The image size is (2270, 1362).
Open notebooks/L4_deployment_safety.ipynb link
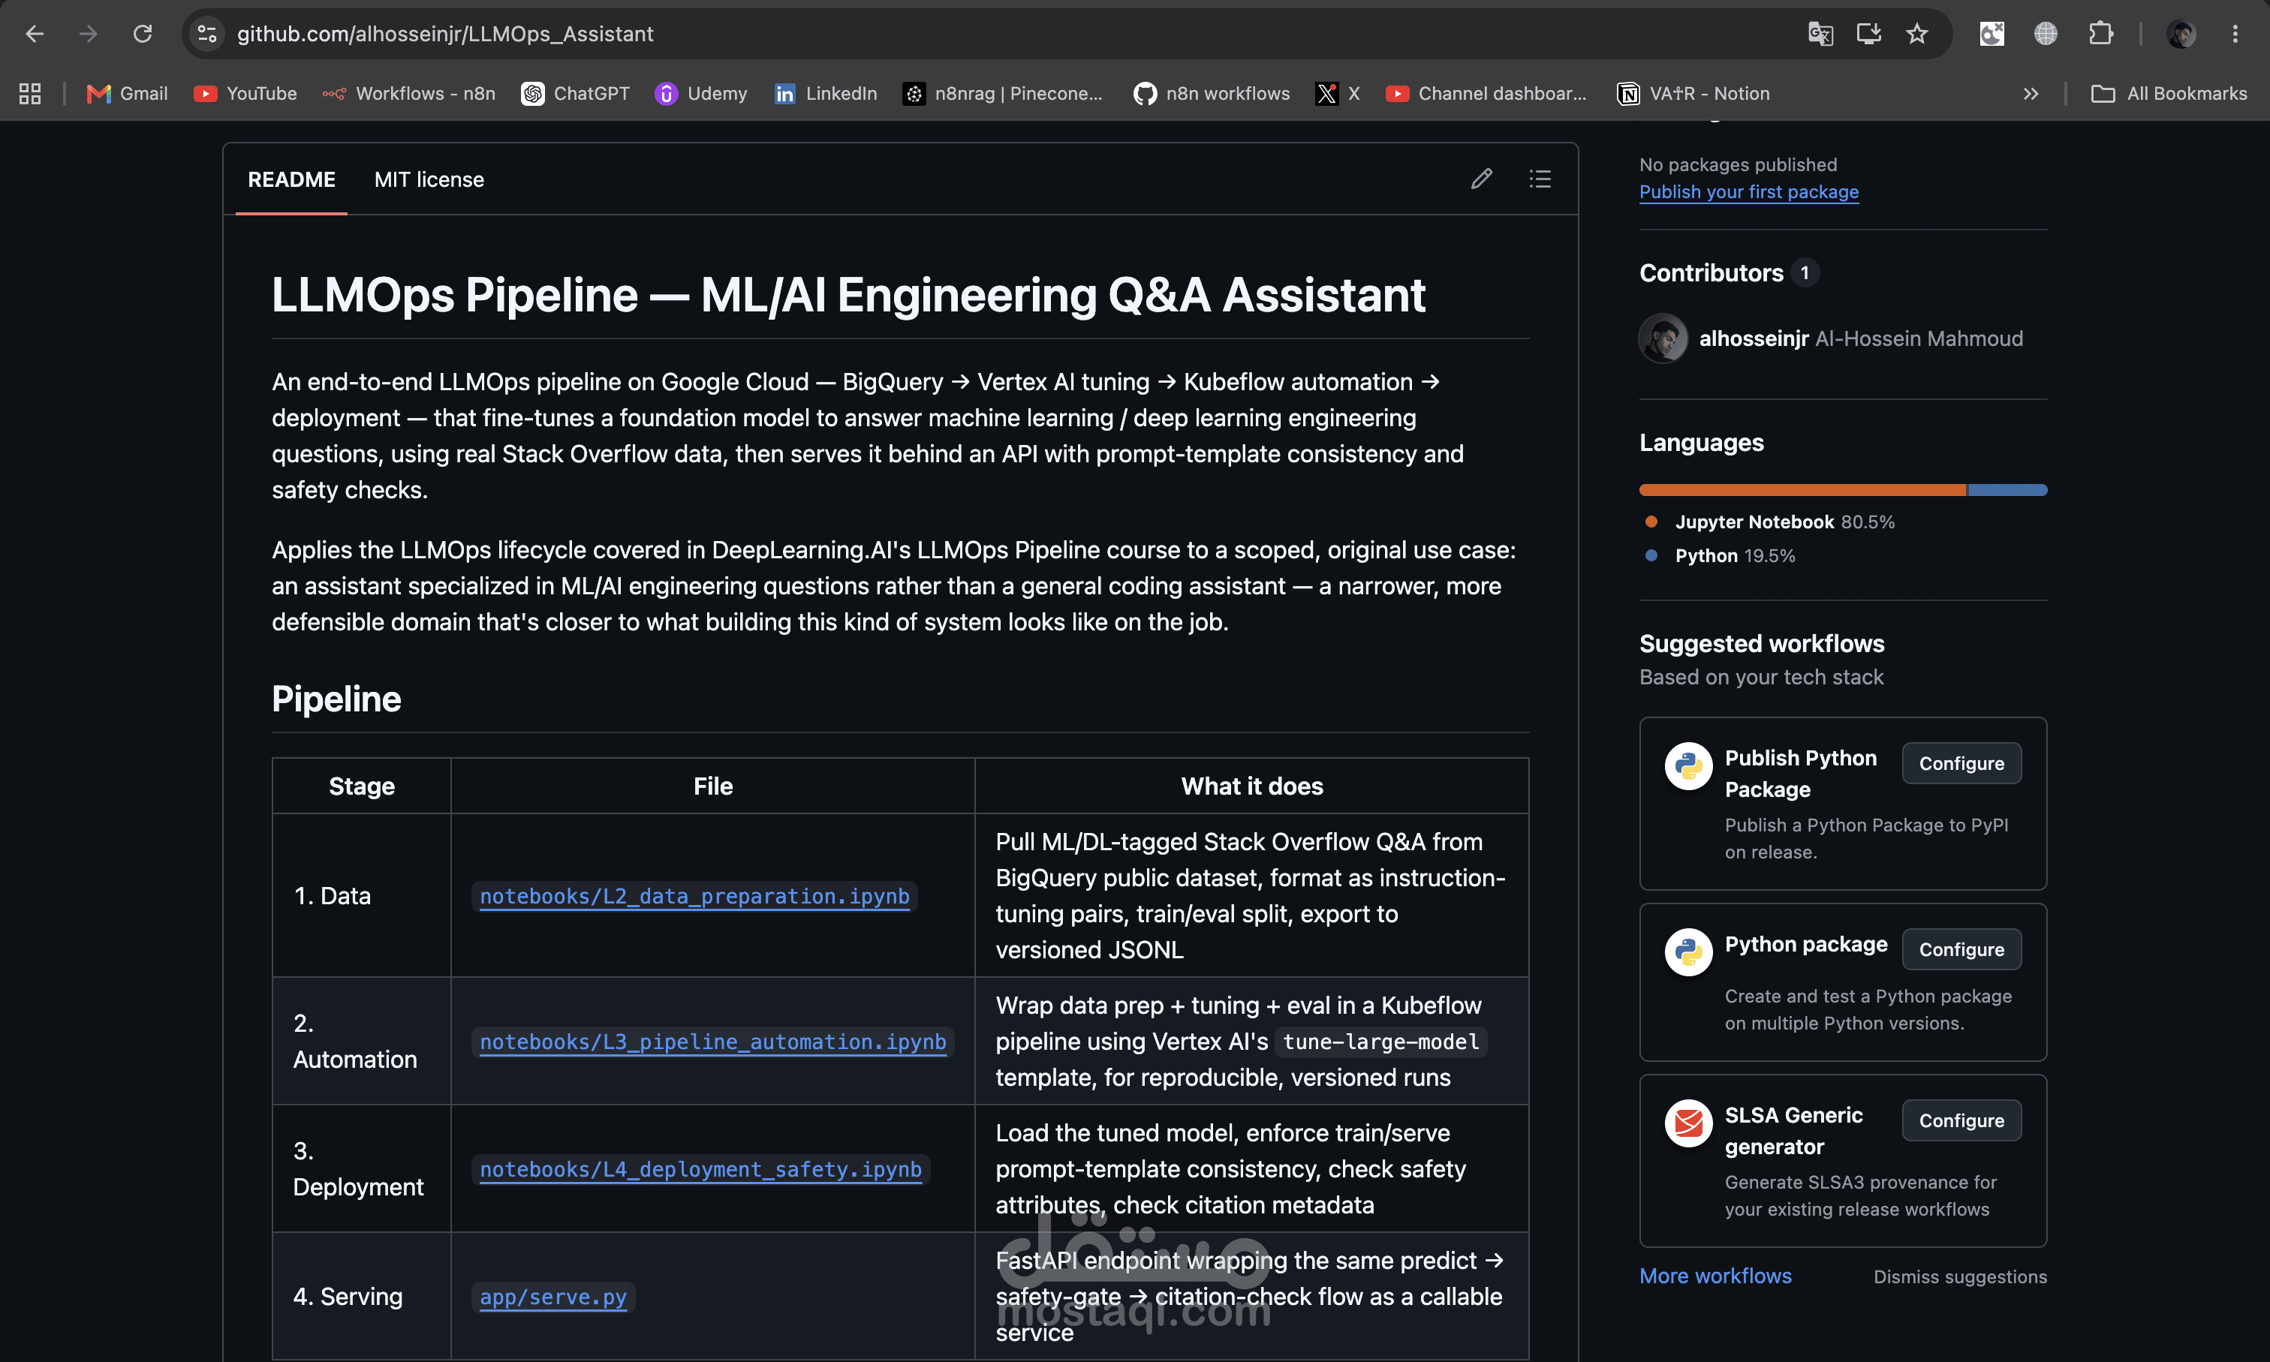click(x=700, y=1169)
